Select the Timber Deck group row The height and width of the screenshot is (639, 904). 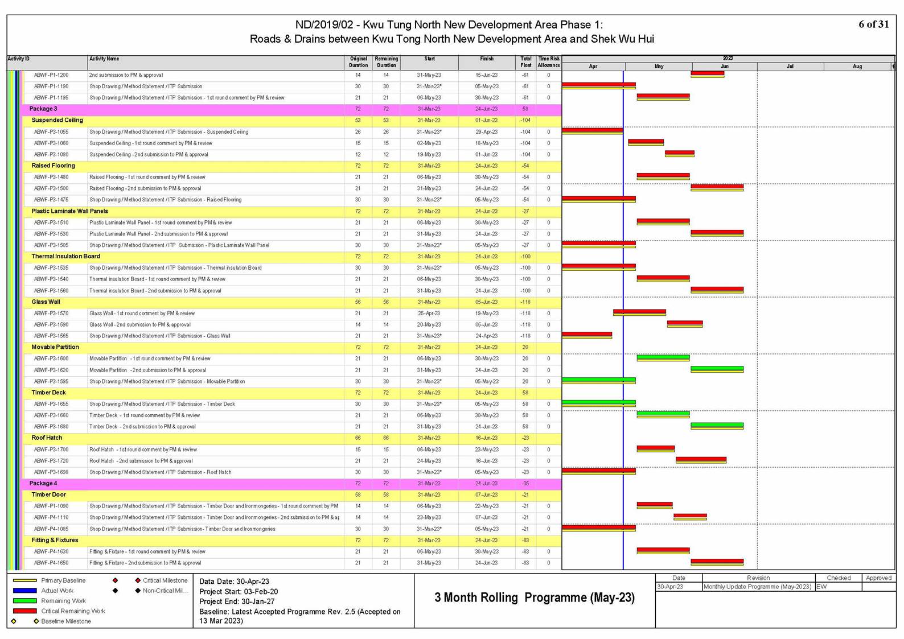click(293, 393)
